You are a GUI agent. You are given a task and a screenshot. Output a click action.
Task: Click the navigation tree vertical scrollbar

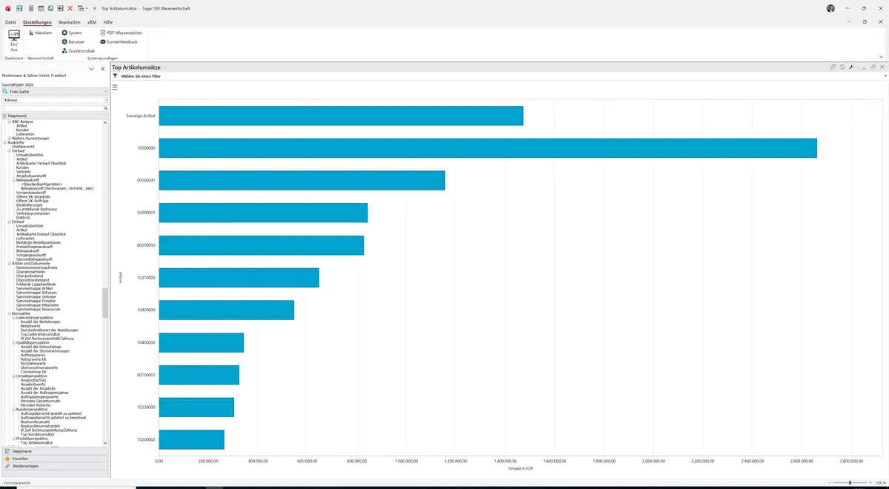pyautogui.click(x=105, y=302)
